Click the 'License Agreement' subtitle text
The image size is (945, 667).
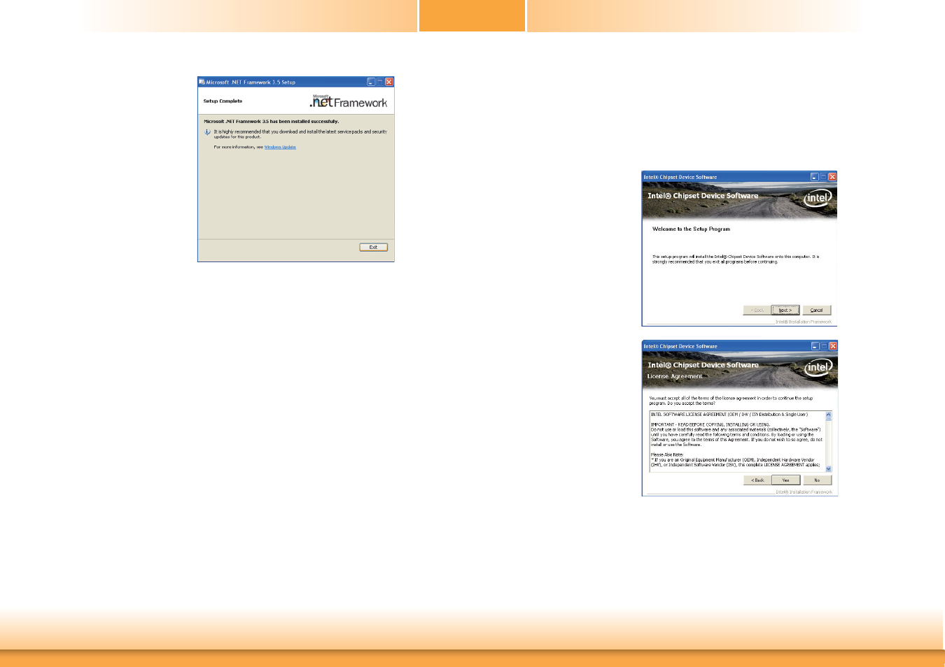674,376
